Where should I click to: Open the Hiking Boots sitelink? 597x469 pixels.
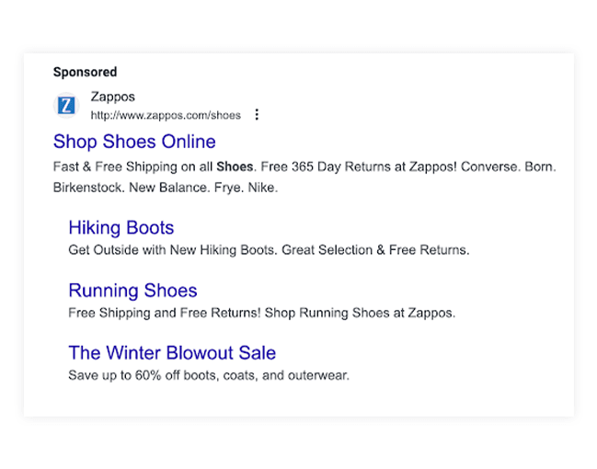pyautogui.click(x=121, y=228)
